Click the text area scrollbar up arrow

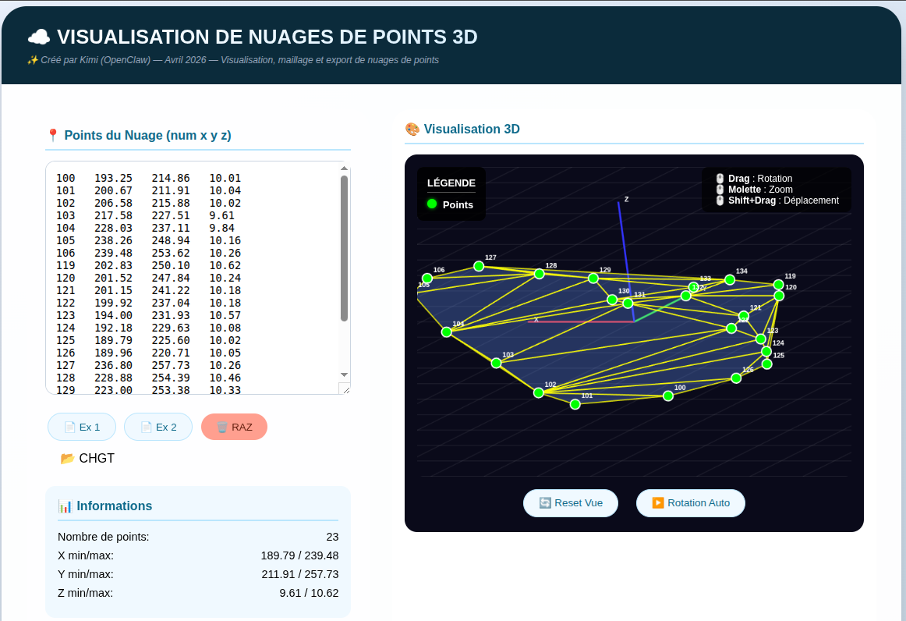[344, 168]
